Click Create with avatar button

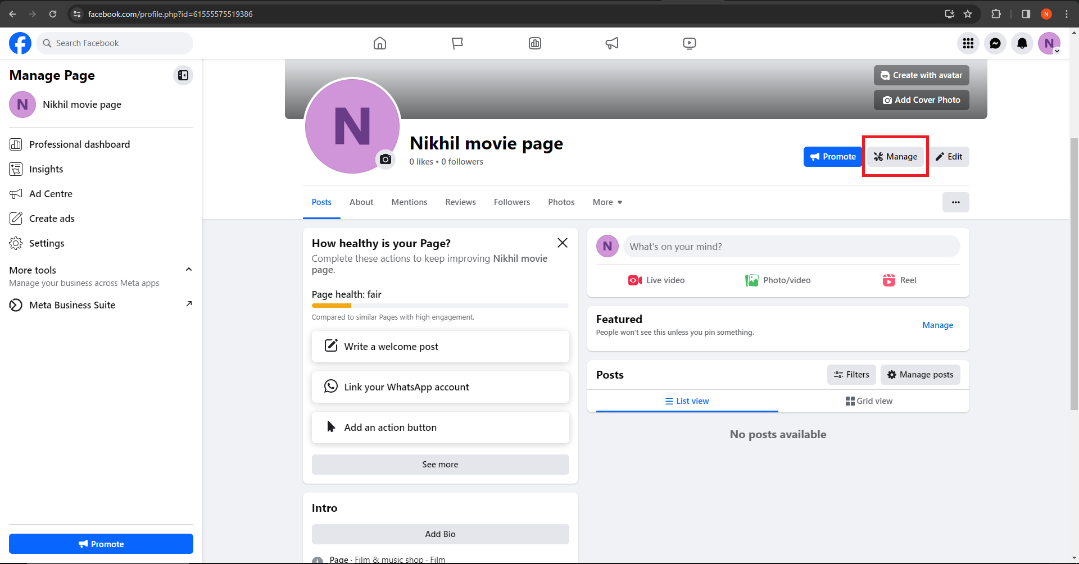922,75
